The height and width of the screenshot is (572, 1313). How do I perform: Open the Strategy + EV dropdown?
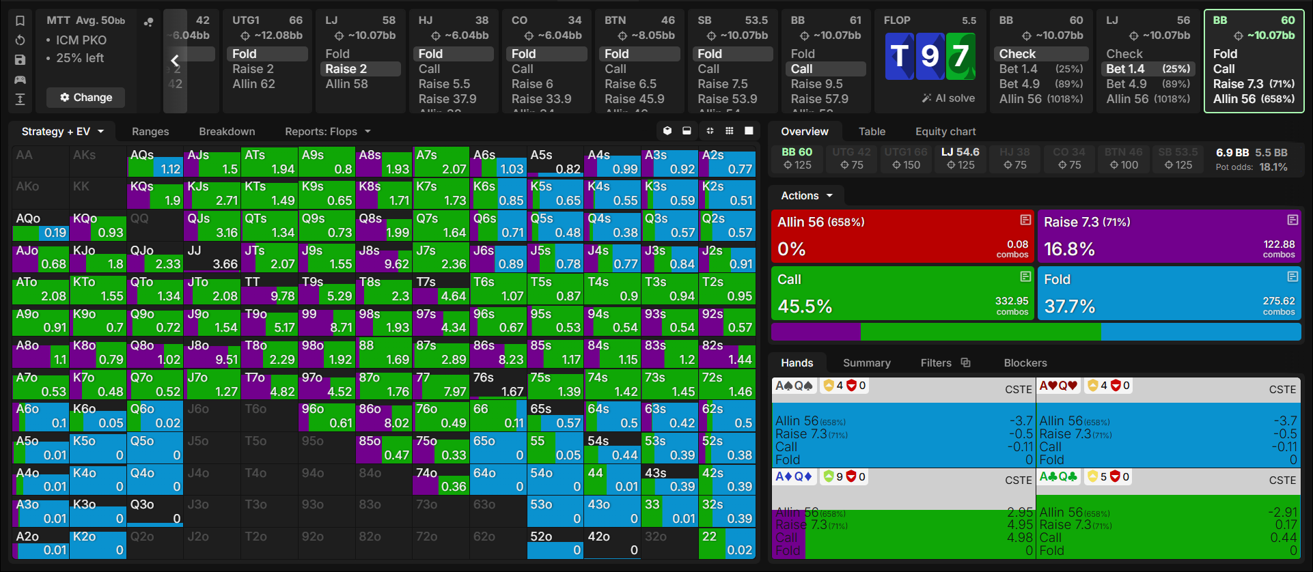click(x=62, y=132)
